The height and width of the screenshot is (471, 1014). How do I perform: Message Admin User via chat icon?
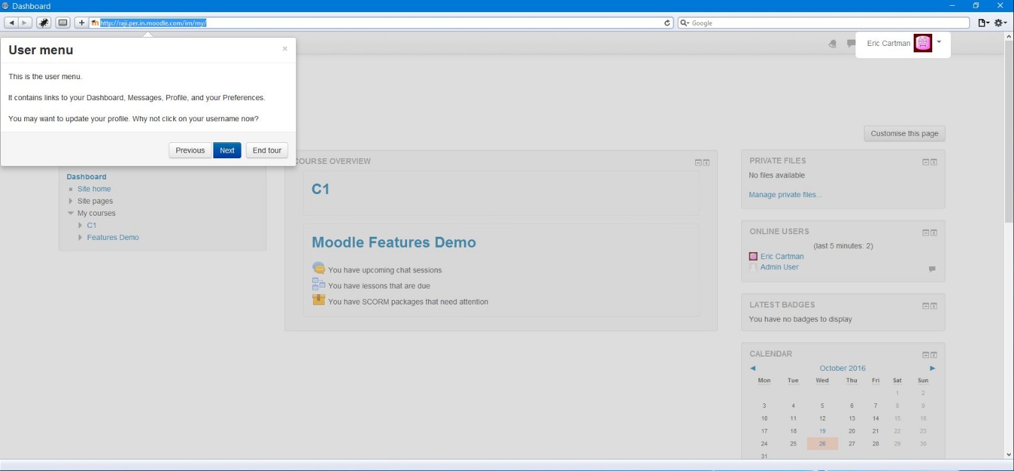pos(932,269)
